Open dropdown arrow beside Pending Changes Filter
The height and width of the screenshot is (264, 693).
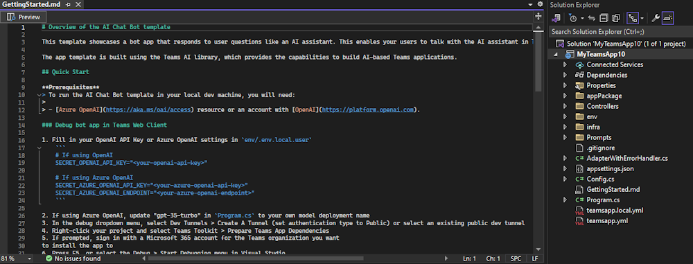coord(582,18)
